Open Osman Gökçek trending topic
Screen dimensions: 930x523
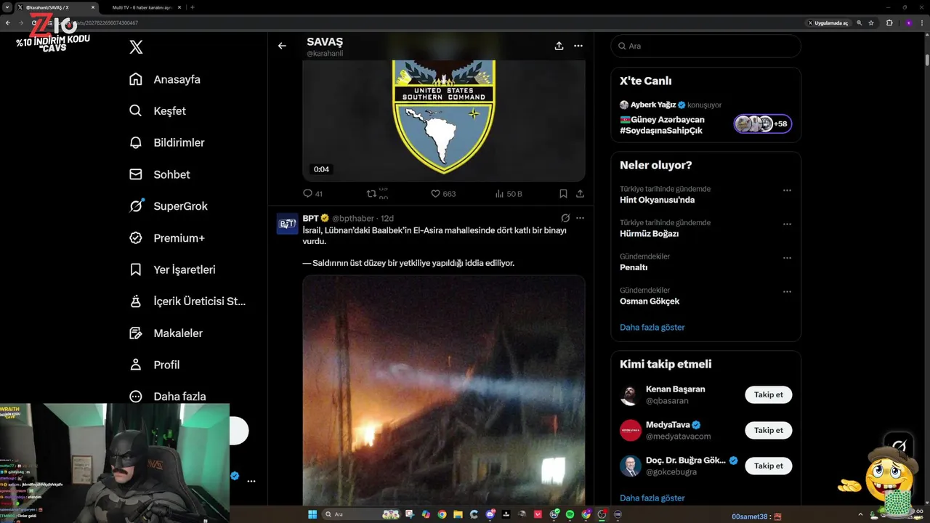pos(650,301)
